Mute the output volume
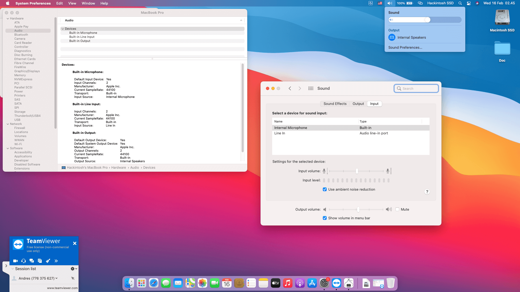The image size is (520, 292). pos(397,209)
